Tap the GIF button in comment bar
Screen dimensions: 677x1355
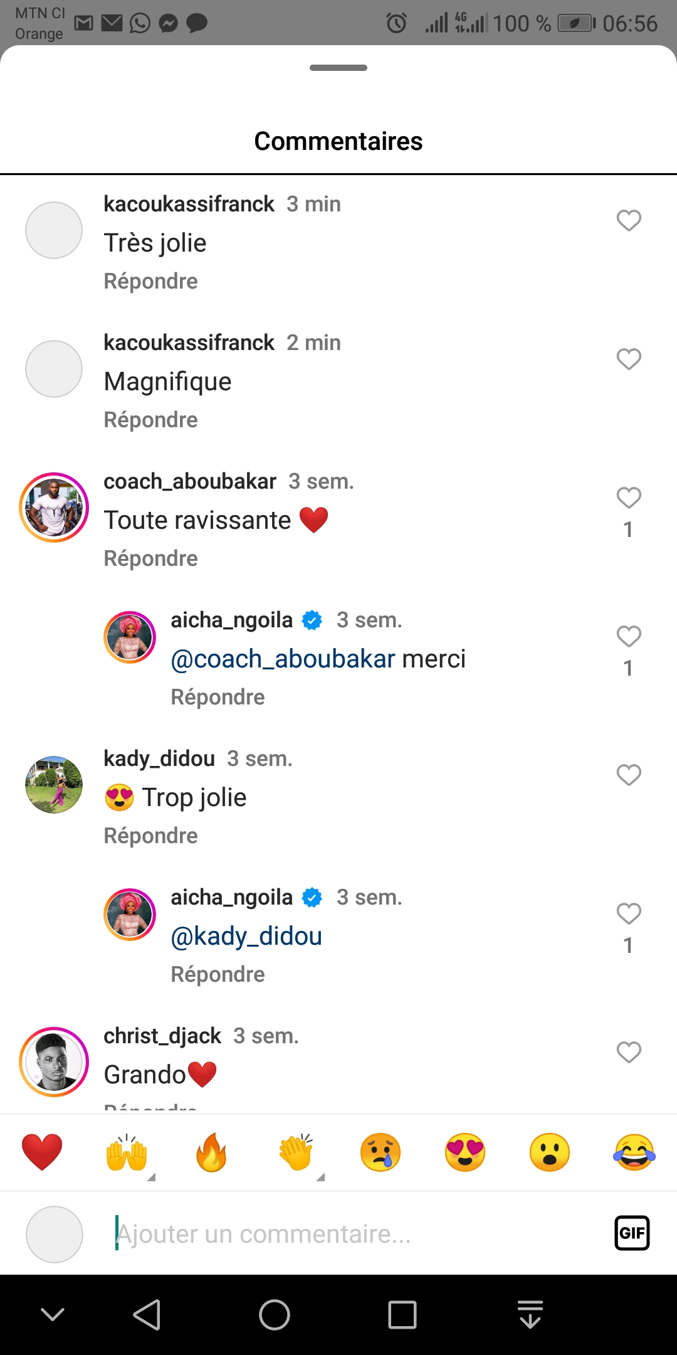pos(632,1233)
